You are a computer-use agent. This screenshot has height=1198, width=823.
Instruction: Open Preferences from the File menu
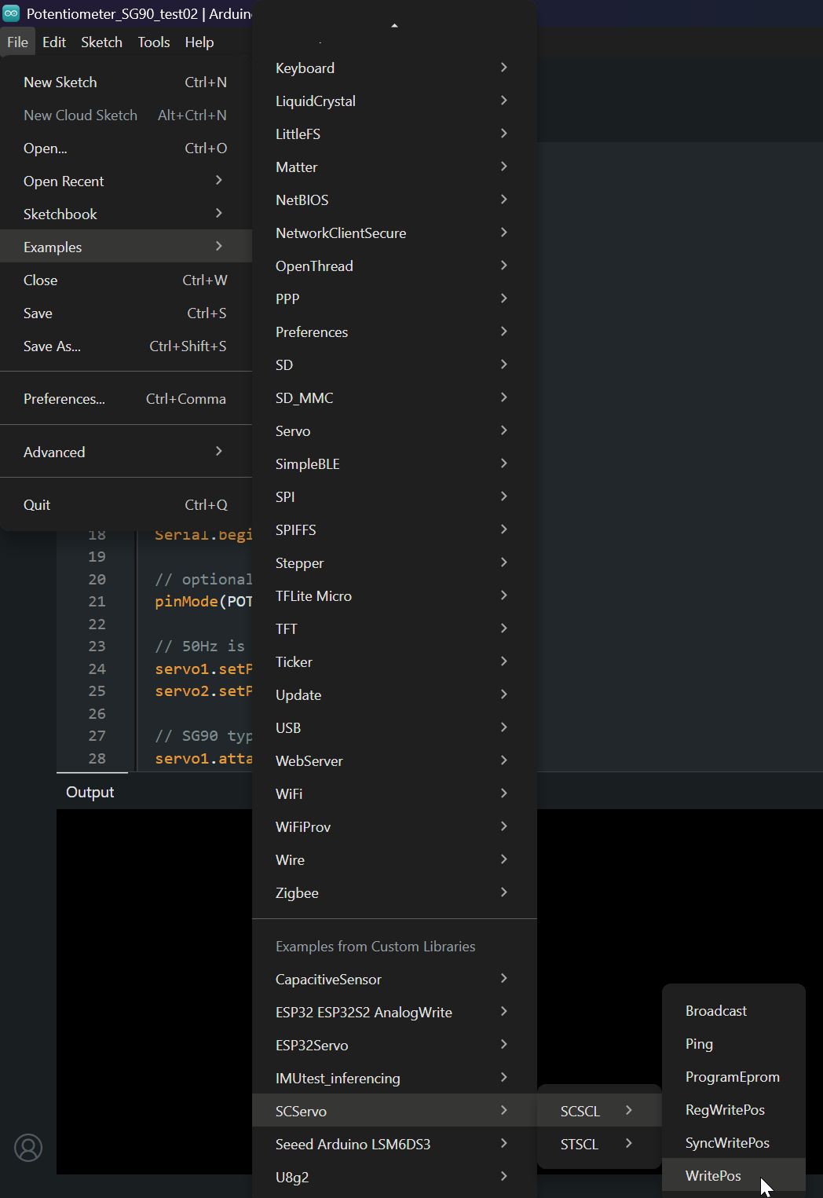64,398
